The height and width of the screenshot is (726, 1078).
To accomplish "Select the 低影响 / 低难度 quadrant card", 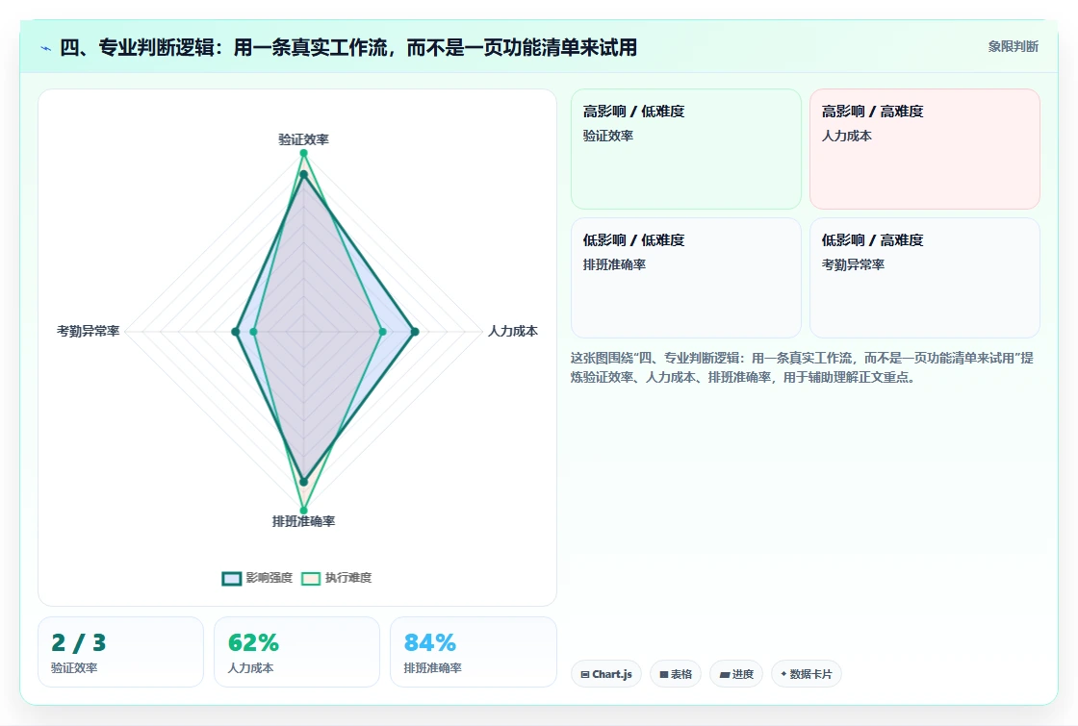I will coord(686,278).
